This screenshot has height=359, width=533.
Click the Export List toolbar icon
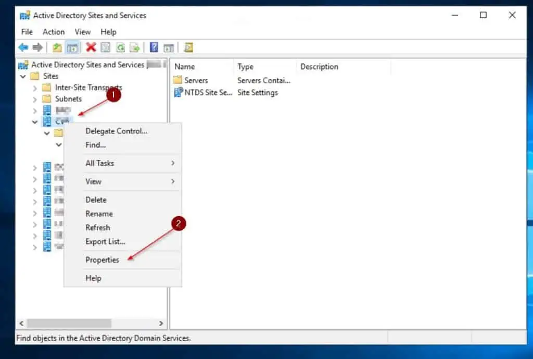point(135,47)
